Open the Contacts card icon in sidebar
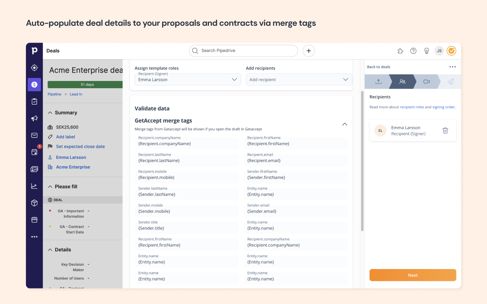487x304 pixels. coord(34,169)
